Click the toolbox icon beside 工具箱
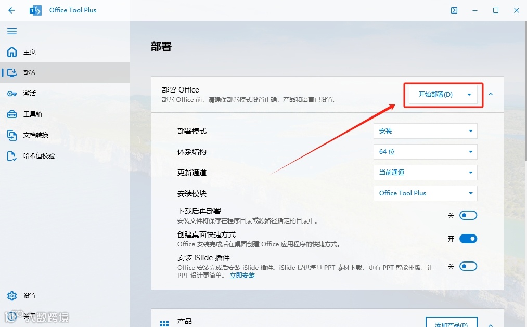The image size is (527, 327). (x=12, y=114)
